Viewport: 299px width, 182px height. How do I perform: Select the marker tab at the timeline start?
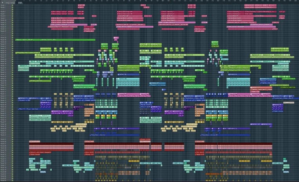click(20, 3)
